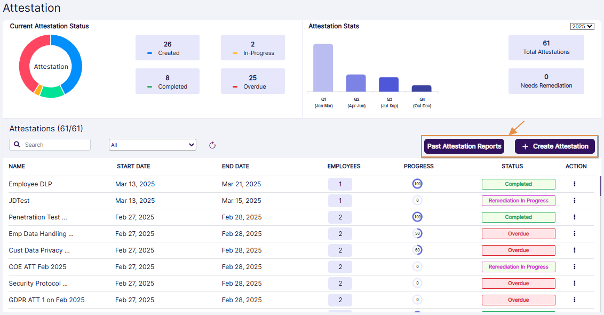Click the Q1 (Jan-Mar) bar in the chart

(323, 68)
